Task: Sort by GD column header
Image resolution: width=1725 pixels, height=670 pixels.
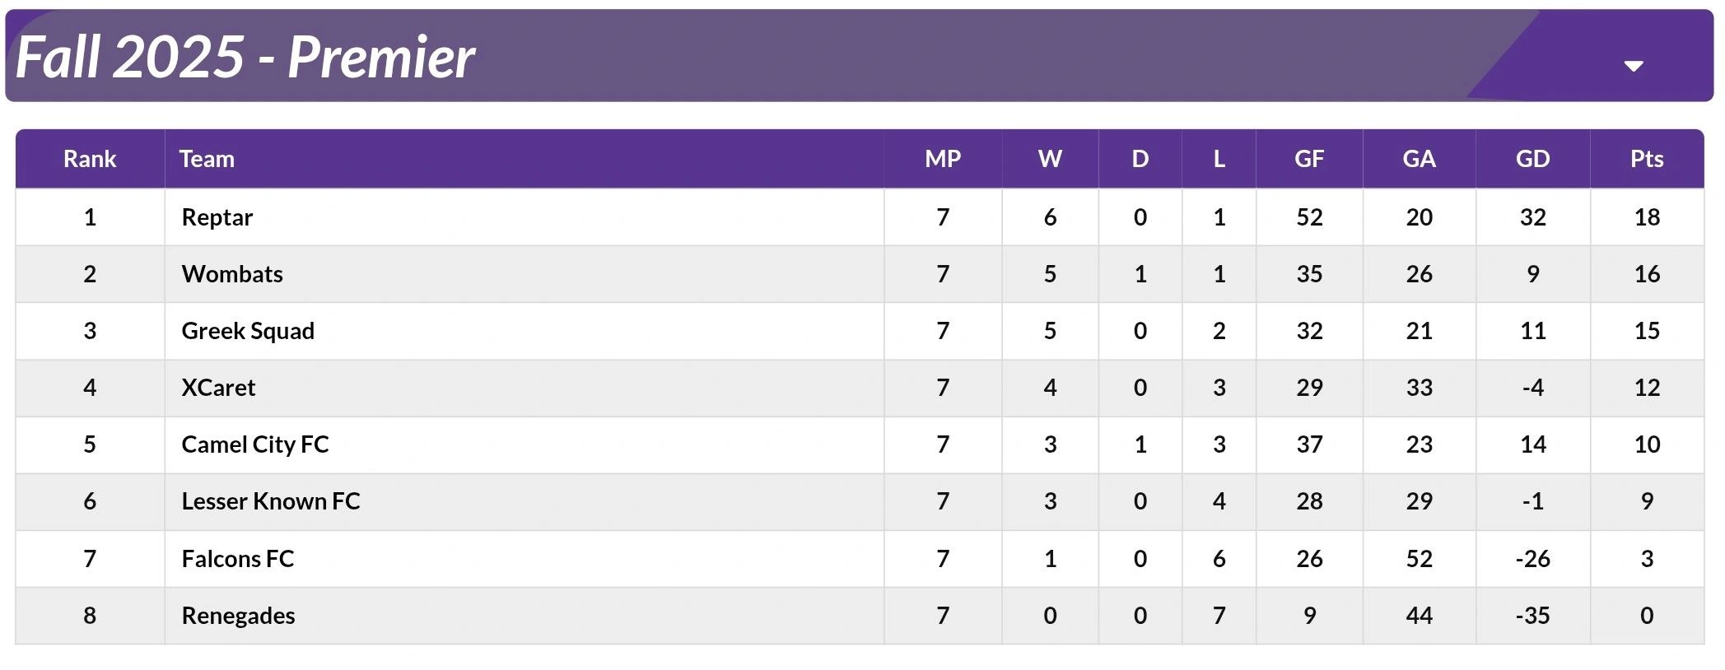Action: (1532, 159)
